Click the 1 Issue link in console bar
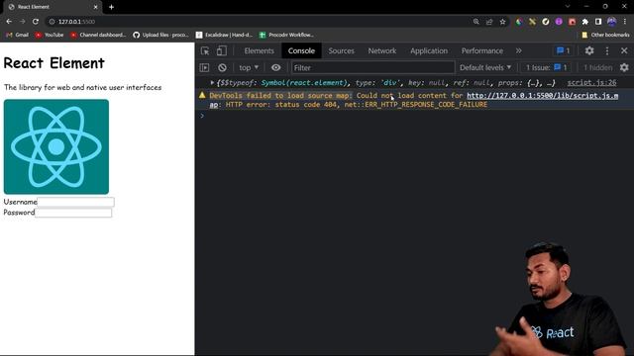Viewport: 634px width, 356px height. [x=546, y=68]
